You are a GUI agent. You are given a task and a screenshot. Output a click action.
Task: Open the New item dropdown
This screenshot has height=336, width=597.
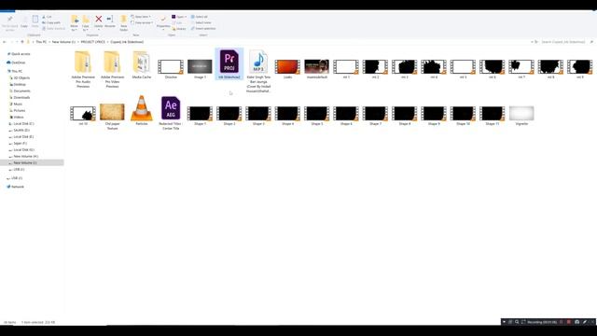(x=141, y=17)
